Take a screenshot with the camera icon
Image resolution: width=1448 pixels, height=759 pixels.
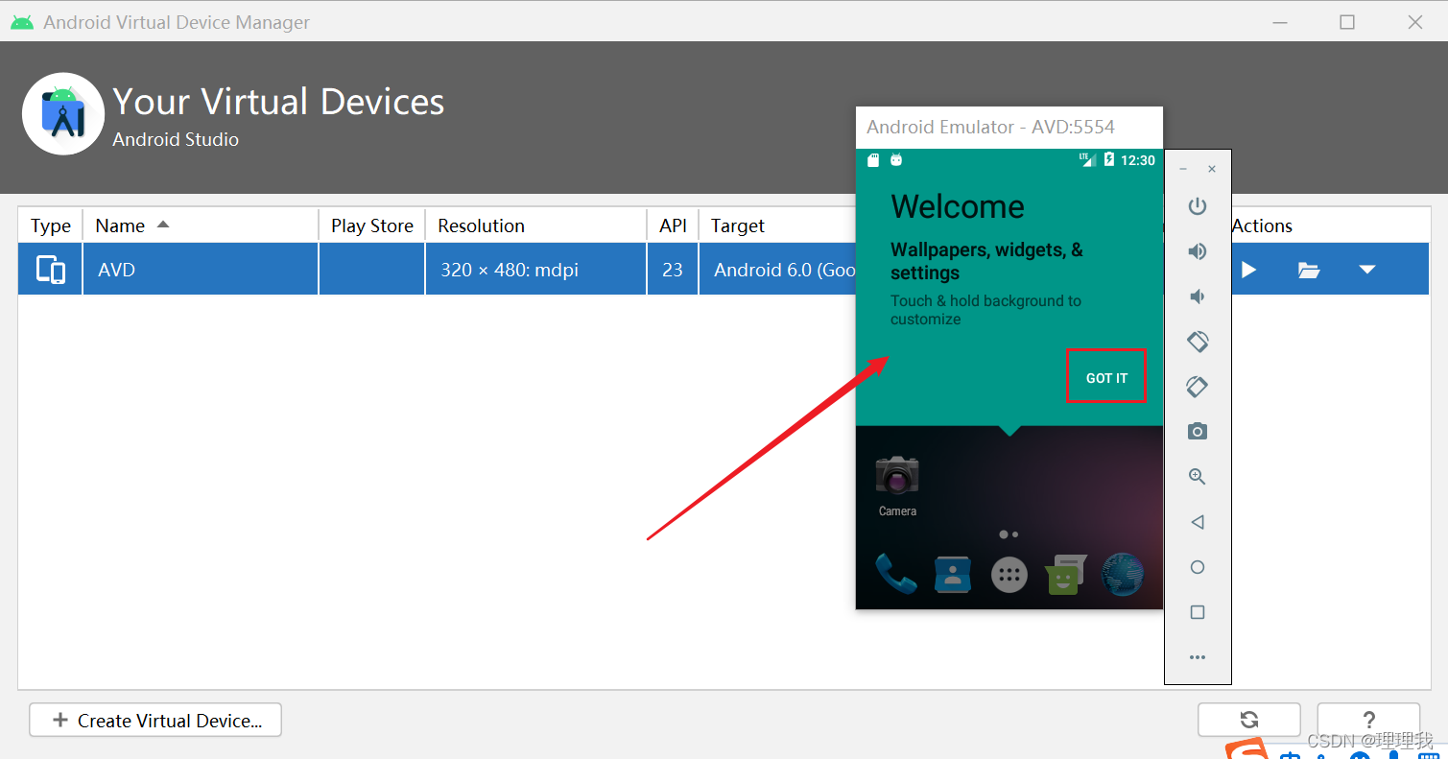point(1197,432)
